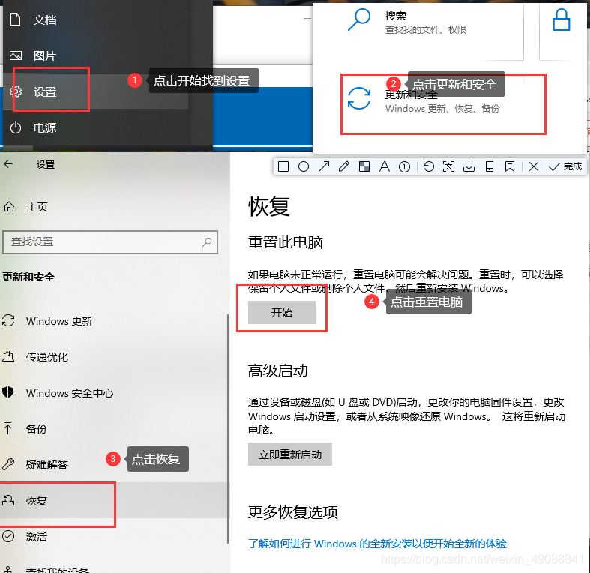Viewport: 590px width, 573px height.
Task: Send screenshot to phone icon
Action: pyautogui.click(x=489, y=166)
